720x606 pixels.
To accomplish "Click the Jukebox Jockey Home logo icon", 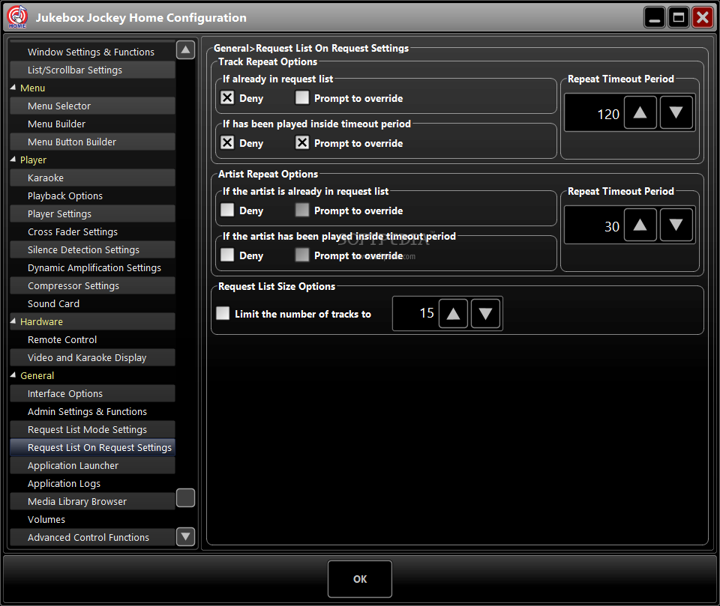I will [x=17, y=17].
